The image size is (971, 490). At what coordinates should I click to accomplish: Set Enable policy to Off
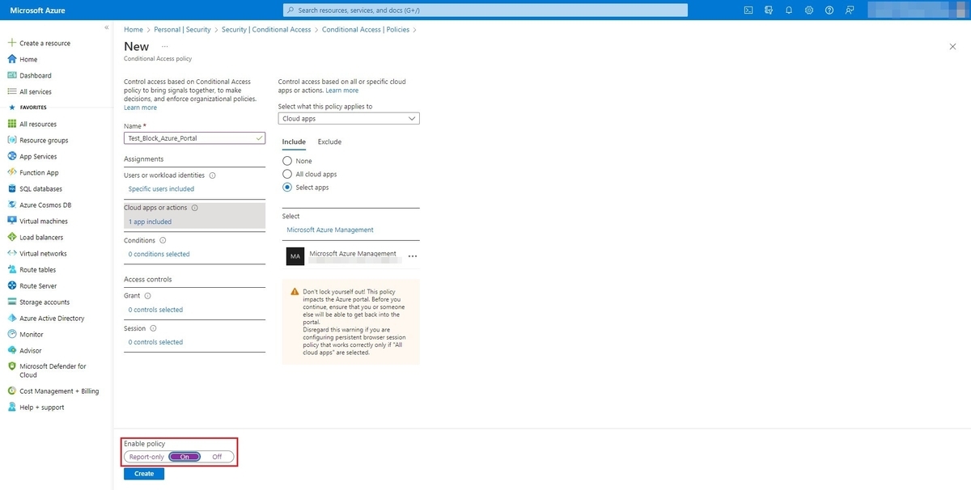click(x=217, y=457)
